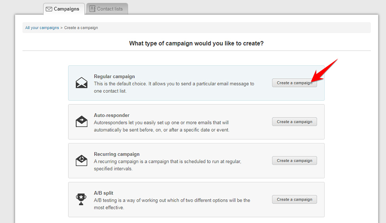The width and height of the screenshot is (386, 223).
Task: Click the page heading about campaign type
Action: click(x=196, y=43)
